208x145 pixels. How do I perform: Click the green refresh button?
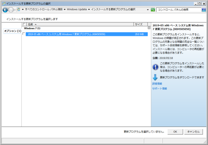153,10
